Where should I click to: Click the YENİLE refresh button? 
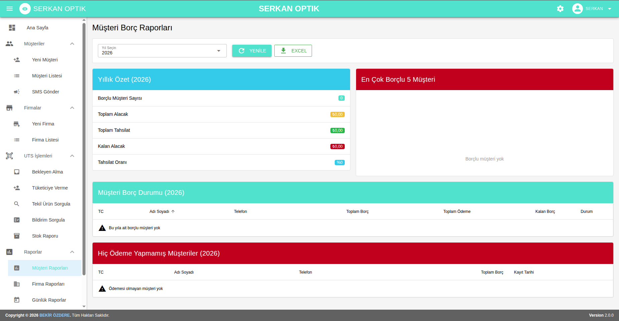pos(252,51)
